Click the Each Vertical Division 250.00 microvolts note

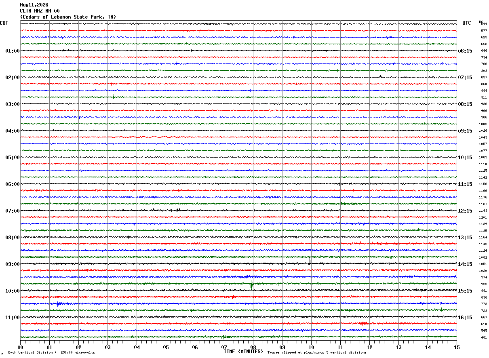coord(51,353)
